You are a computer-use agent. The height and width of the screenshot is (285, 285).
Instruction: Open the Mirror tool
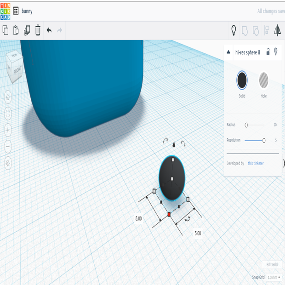coord(277,30)
